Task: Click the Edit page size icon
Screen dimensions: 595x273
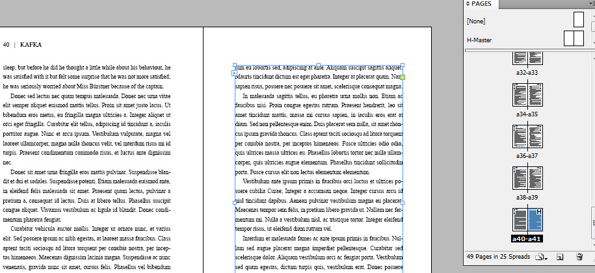Action: tap(539, 257)
